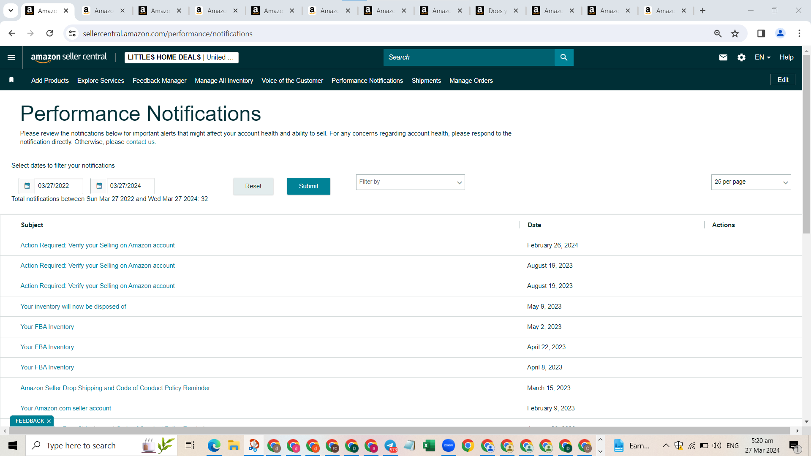
Task: View site information icon in address bar
Action: [73, 33]
